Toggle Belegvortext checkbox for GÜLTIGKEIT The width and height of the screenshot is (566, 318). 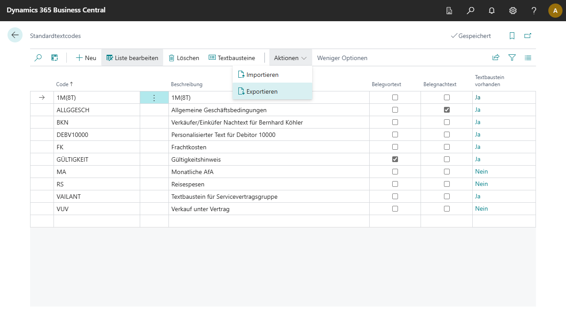coord(395,159)
